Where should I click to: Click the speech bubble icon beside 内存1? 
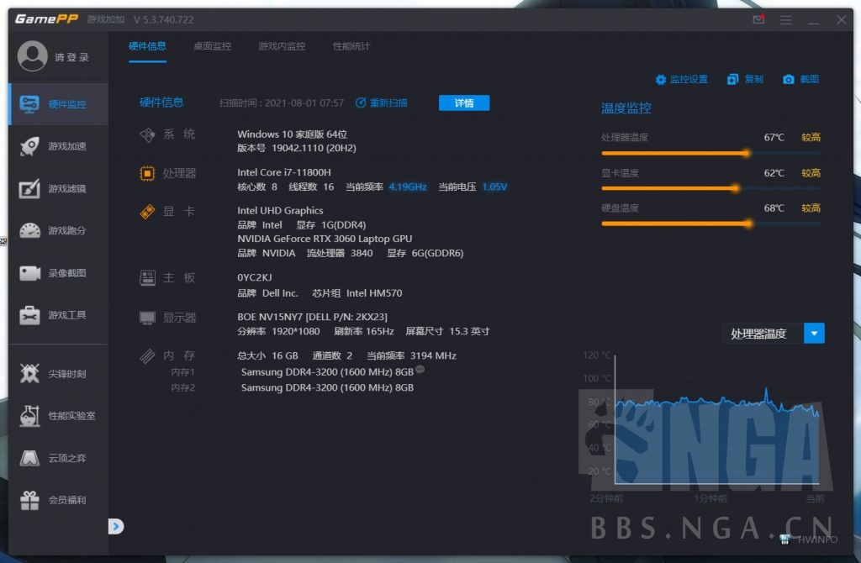(x=420, y=369)
